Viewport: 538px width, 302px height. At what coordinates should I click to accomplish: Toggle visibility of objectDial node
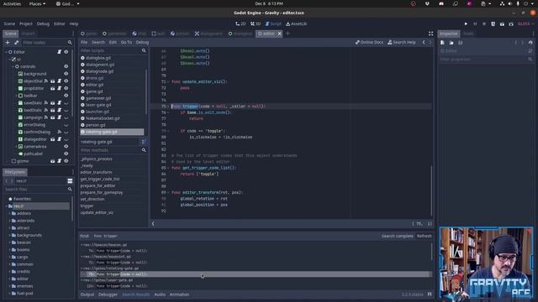coord(66,81)
